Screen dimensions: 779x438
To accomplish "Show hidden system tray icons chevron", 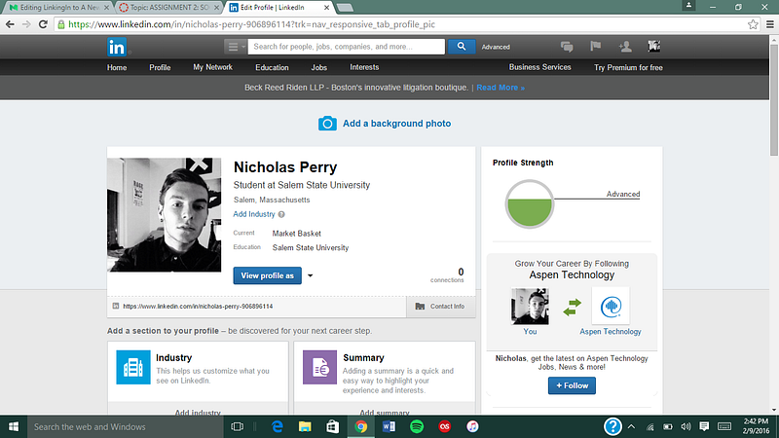I will point(631,426).
